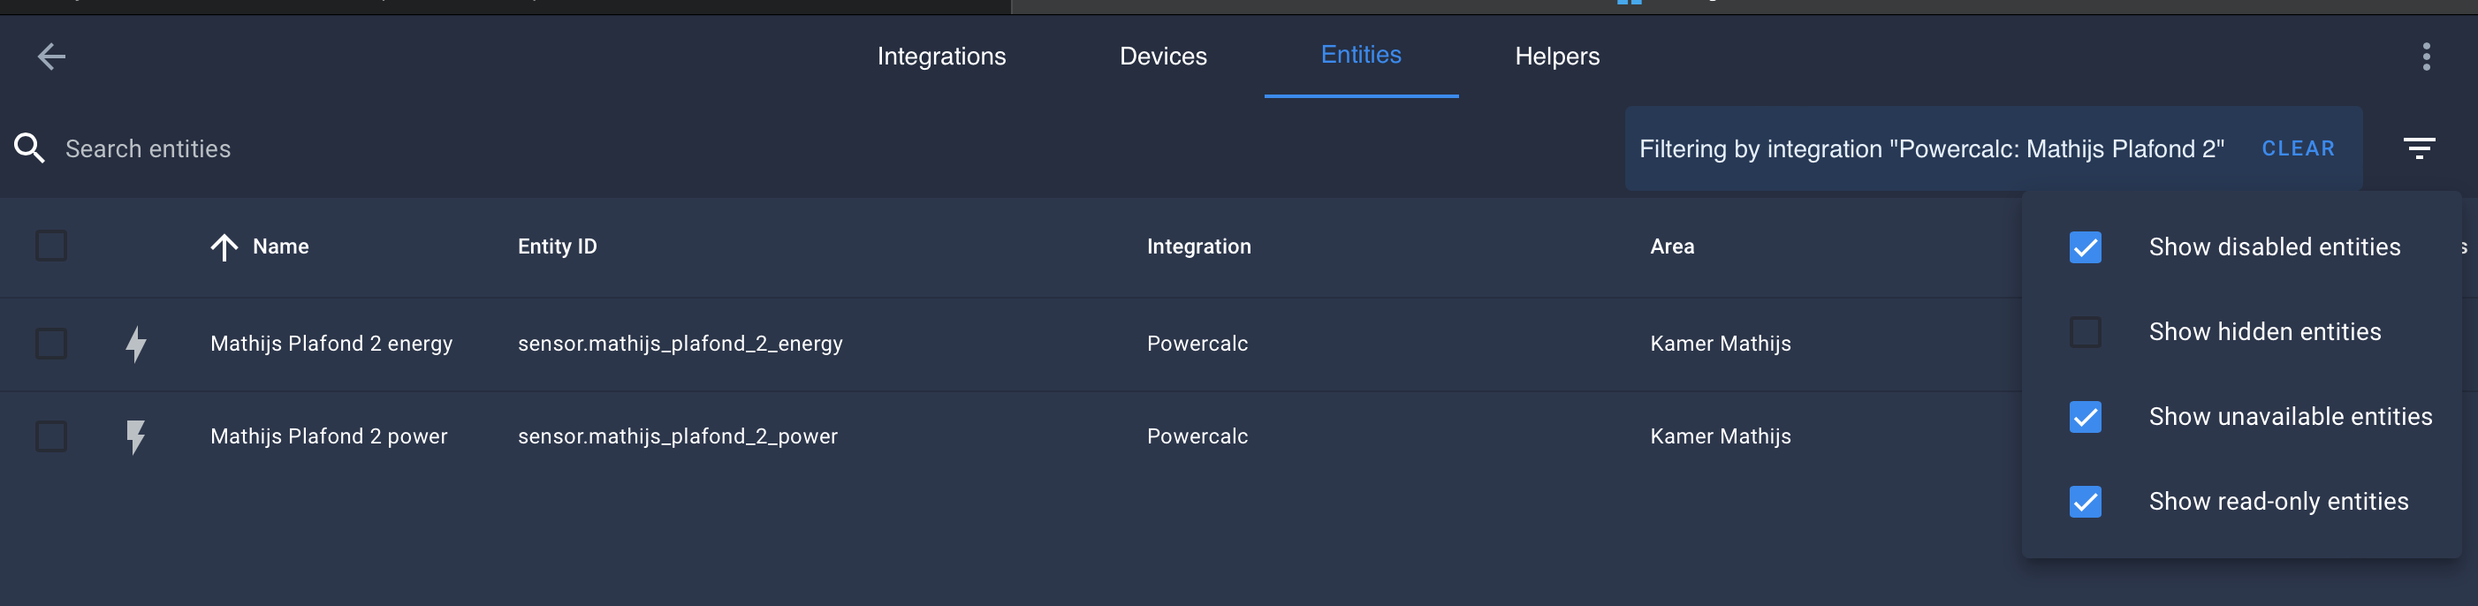Switch to the Devices tab
Screen dimensions: 2478x606
(1163, 56)
